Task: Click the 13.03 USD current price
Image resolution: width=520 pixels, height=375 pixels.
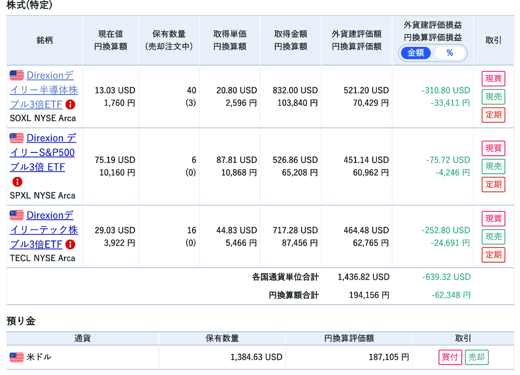Action: point(115,90)
